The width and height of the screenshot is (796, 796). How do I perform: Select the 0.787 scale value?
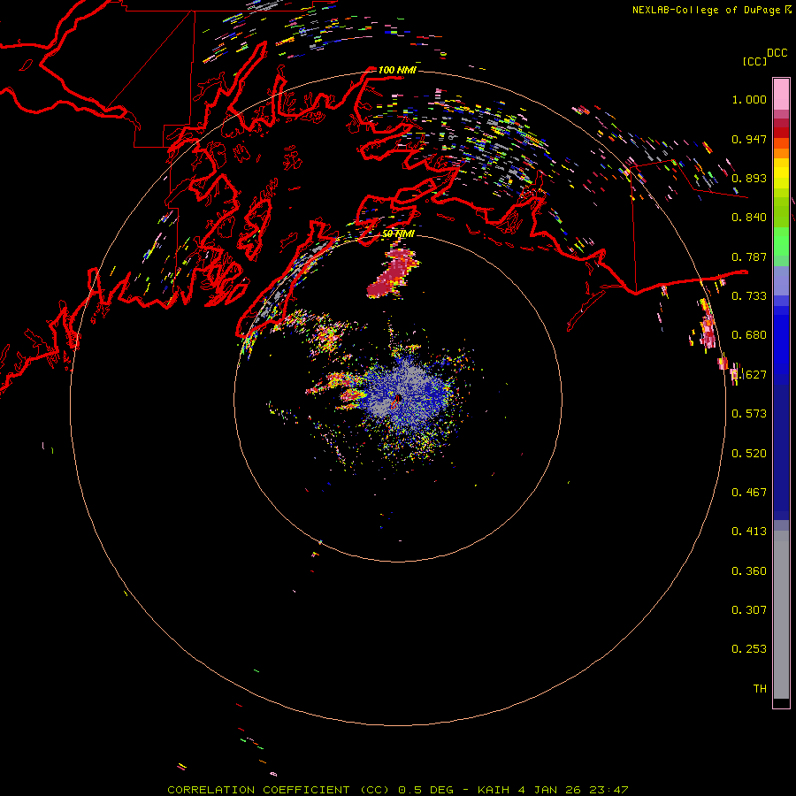[749, 256]
